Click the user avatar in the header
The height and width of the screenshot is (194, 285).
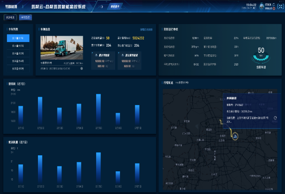[x=261, y=5]
